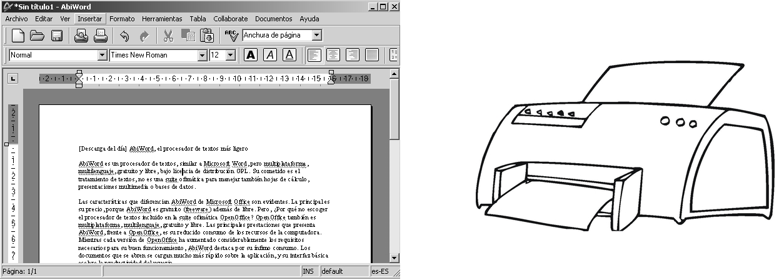Click the default status bar field
This screenshot has height=280, width=779.
[x=344, y=272]
